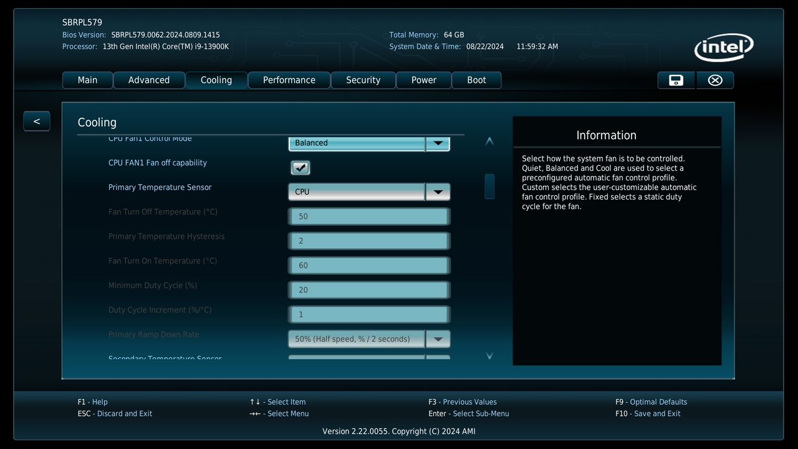Click F3 - Previous Values

[x=463, y=402]
